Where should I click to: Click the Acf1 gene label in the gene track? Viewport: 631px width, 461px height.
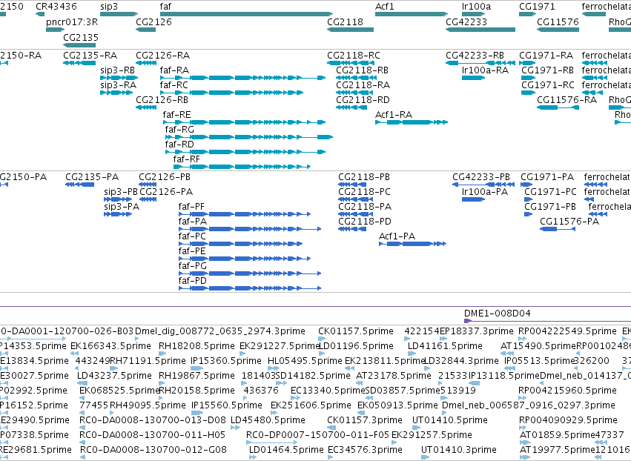pos(385,7)
